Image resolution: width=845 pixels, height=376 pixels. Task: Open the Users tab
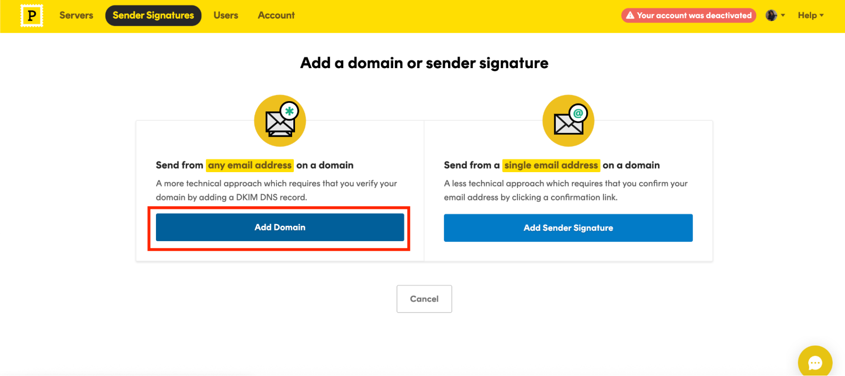[226, 16]
